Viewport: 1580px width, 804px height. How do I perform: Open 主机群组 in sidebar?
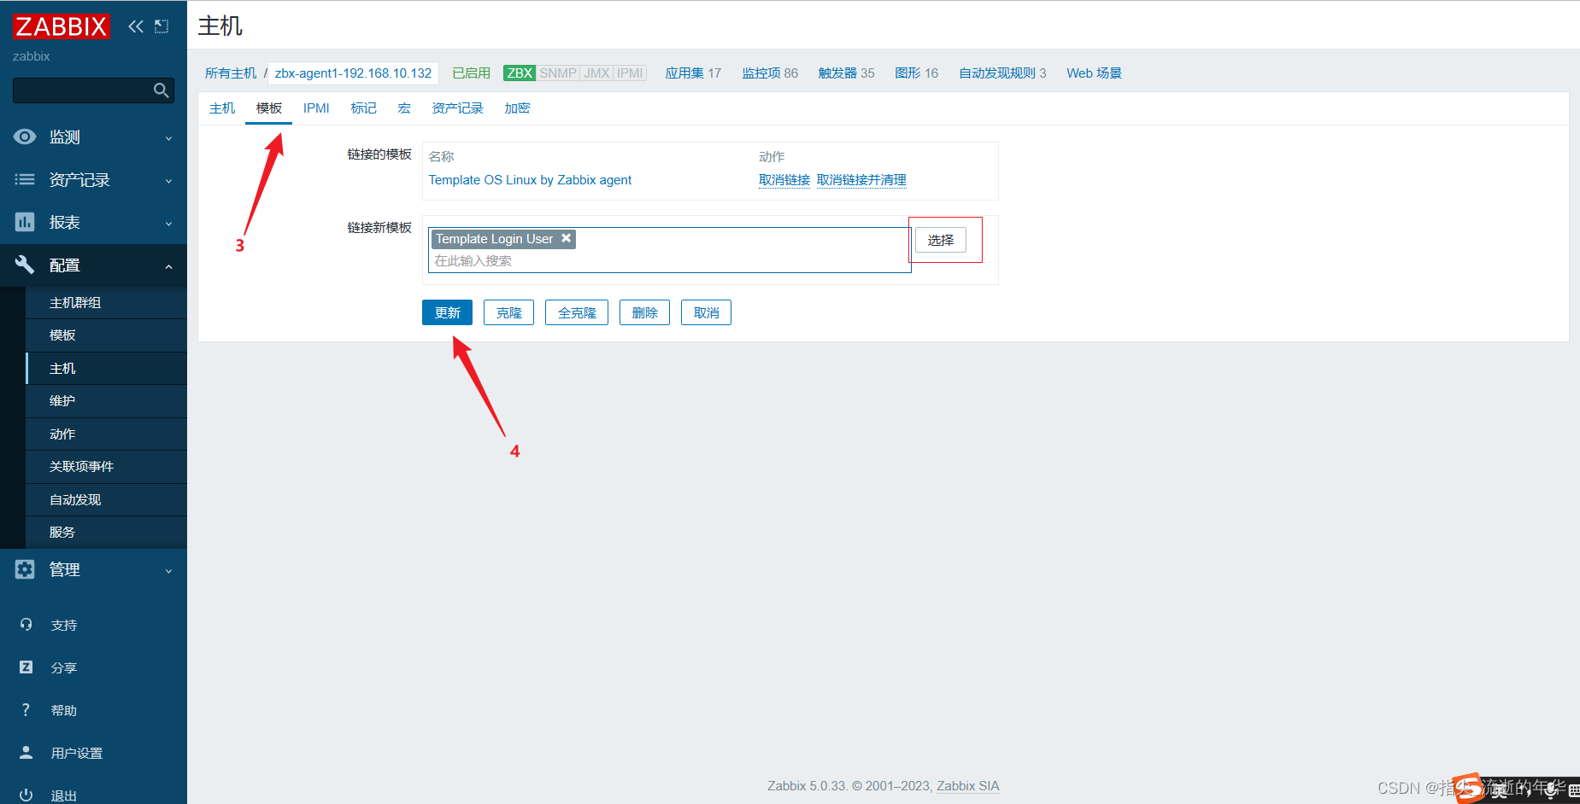[106, 303]
